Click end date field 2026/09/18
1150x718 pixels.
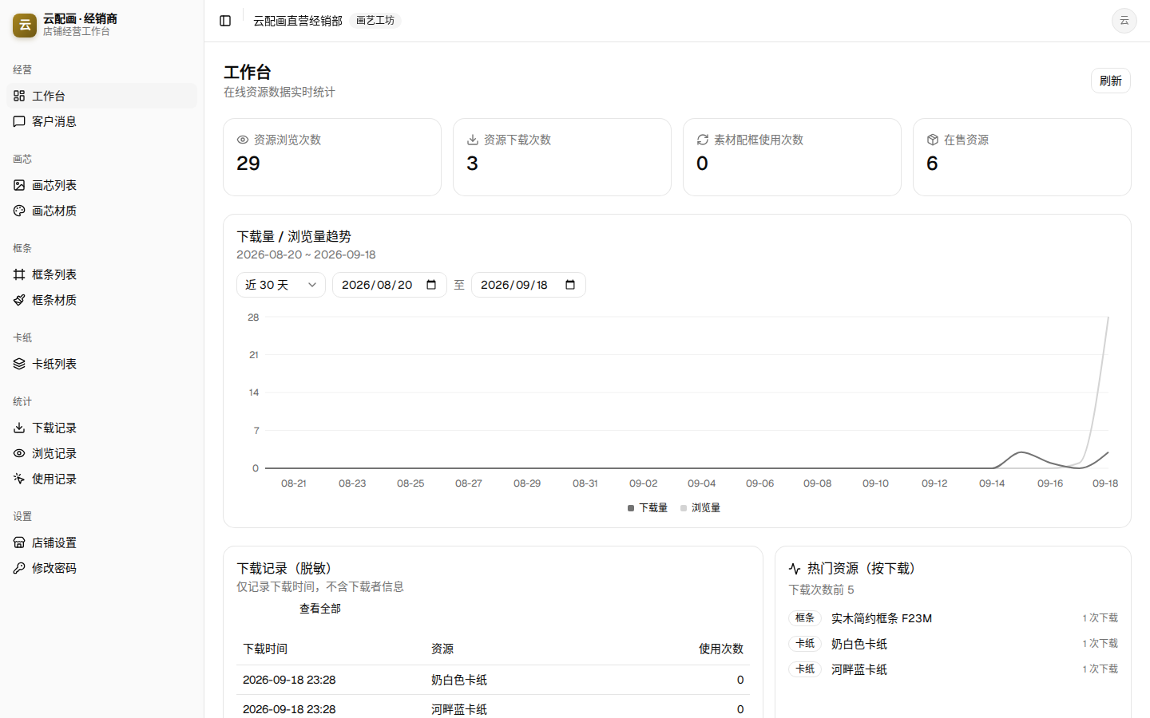click(x=529, y=285)
